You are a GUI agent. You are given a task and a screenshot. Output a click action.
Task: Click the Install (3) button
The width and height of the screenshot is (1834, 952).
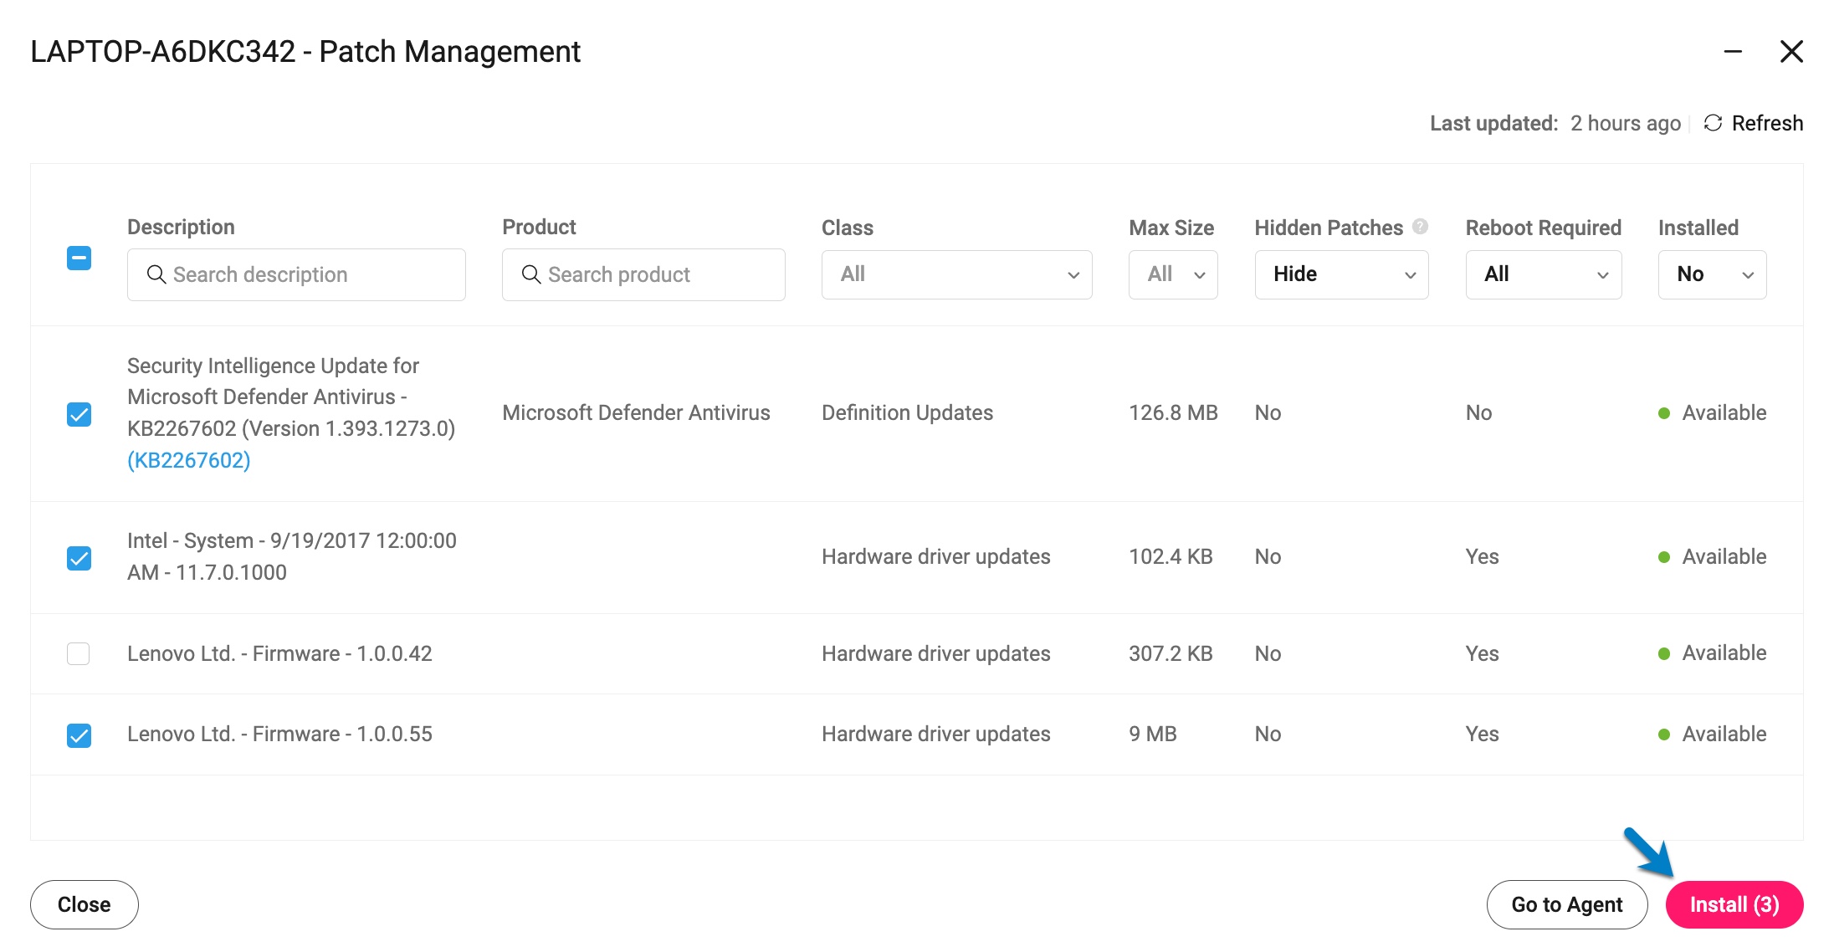click(x=1734, y=904)
